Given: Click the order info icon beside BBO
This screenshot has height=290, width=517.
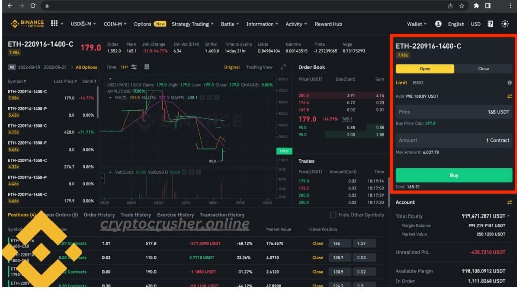Looking at the screenshot, I should 510,83.
